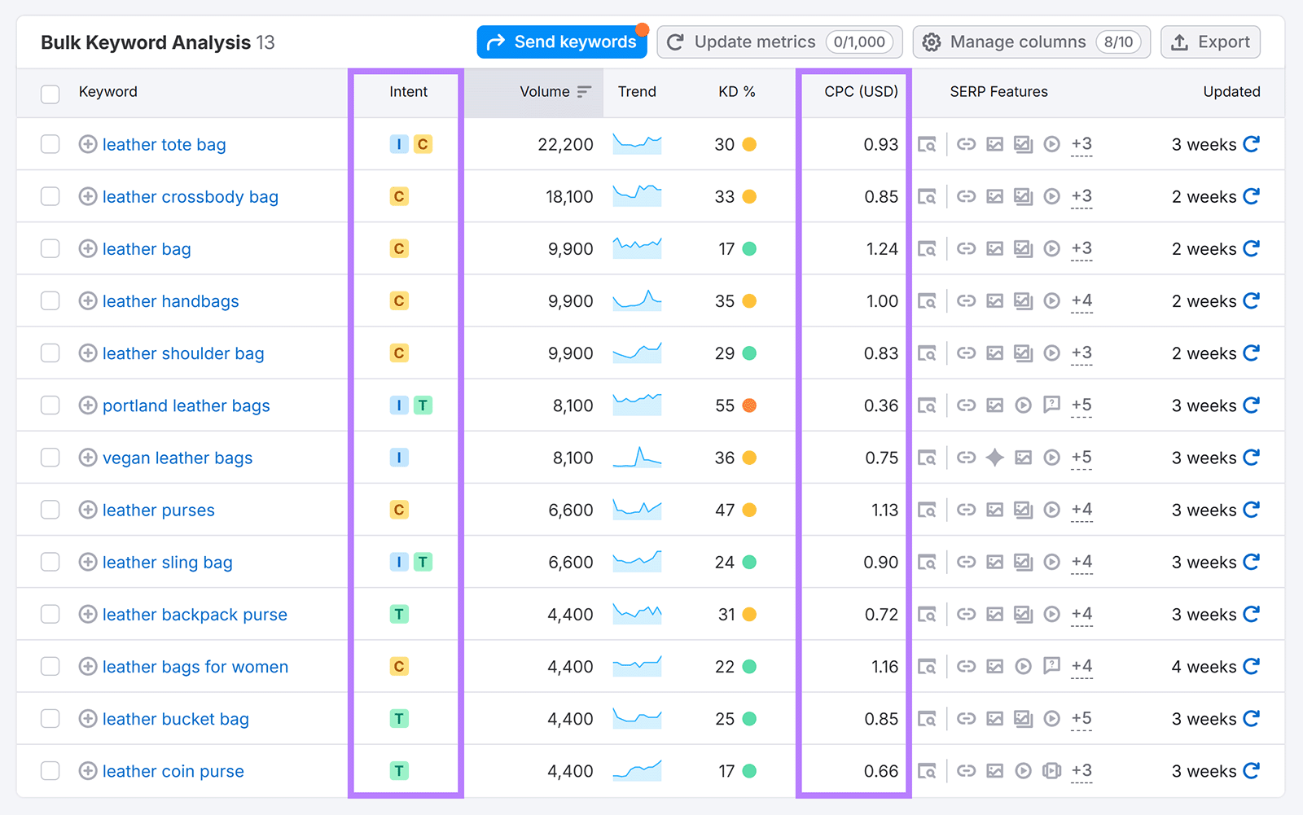Screen dimensions: 1303x815
Task: Click the plus icon next to leather sling bag
Action: [87, 562]
